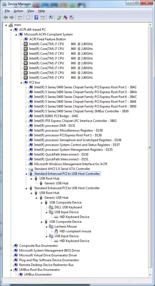Select Intel(R) 82801 PCI Bridge - 244E
155x286 pixels.
point(56,116)
